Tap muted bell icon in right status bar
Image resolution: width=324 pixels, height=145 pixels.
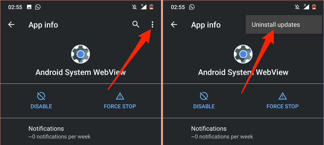pos(297,7)
